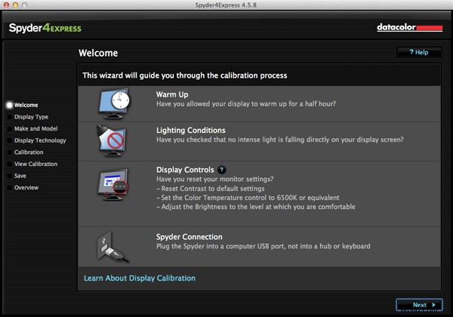453x317 pixels.
Task: Click the Lighting Conditions heading
Action: click(x=191, y=131)
